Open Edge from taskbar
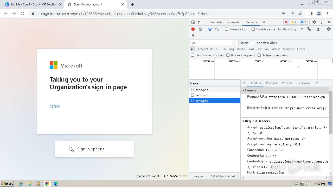 coord(56,184)
